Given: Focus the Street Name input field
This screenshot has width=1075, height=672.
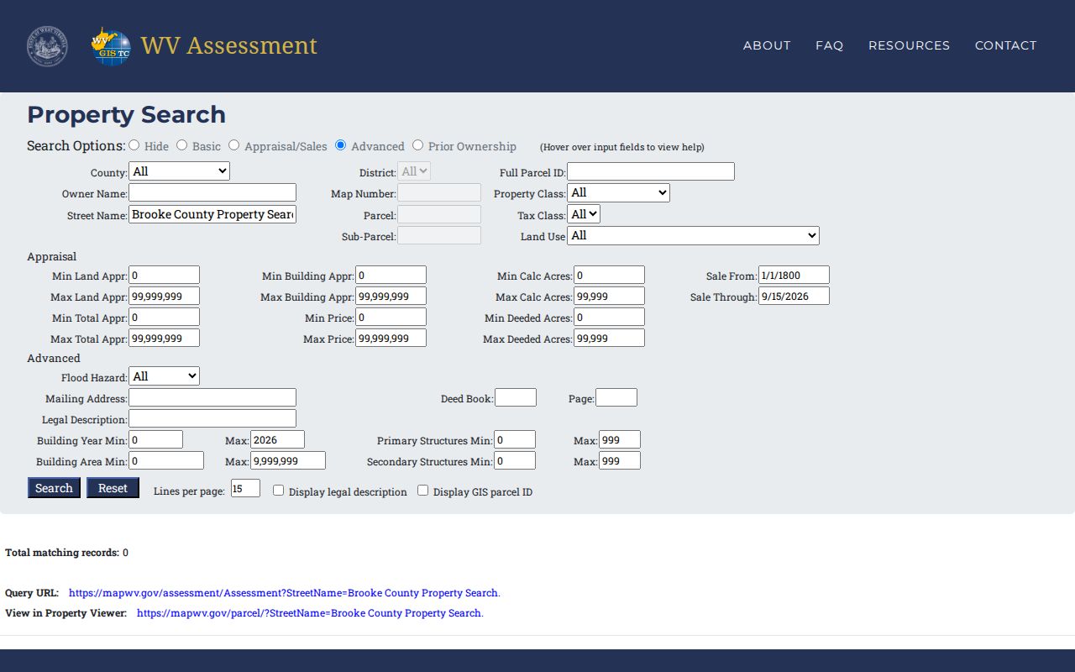Looking at the screenshot, I should point(212,214).
